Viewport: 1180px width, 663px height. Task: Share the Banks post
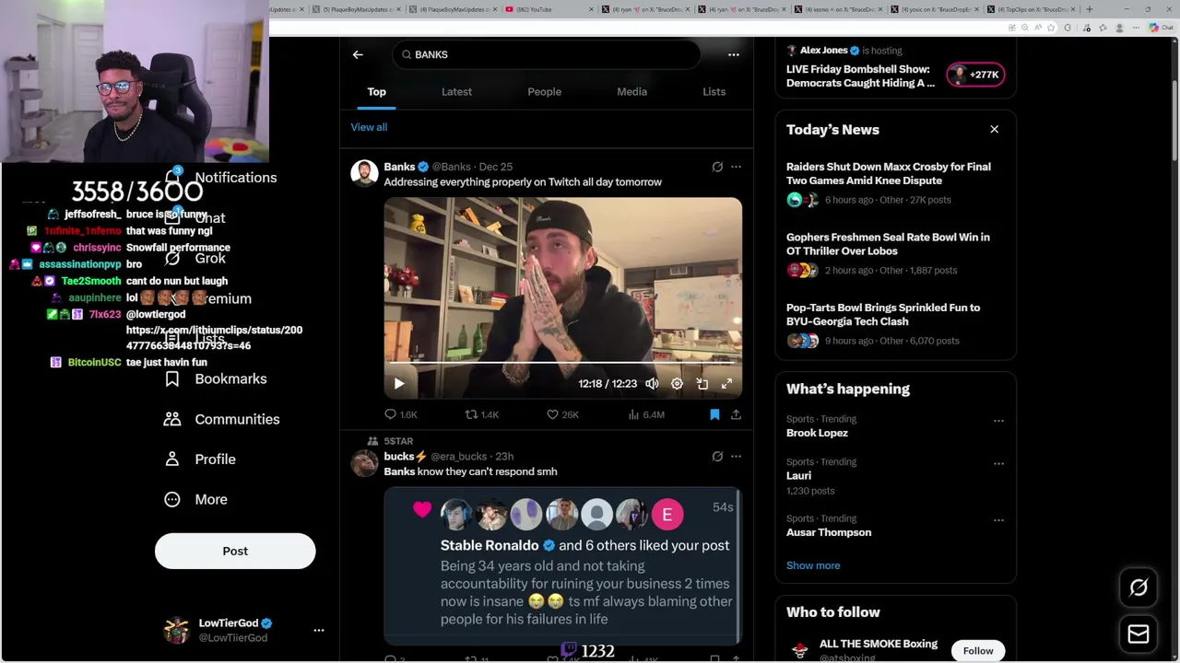(736, 414)
